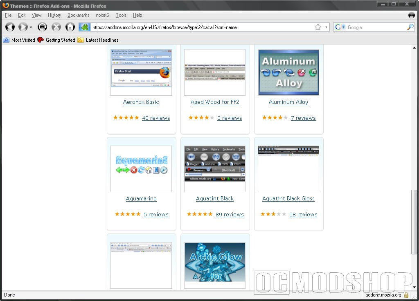The height and width of the screenshot is (301, 419).
Task: Click the Latest Headlines RSS icon
Action: [x=81, y=40]
